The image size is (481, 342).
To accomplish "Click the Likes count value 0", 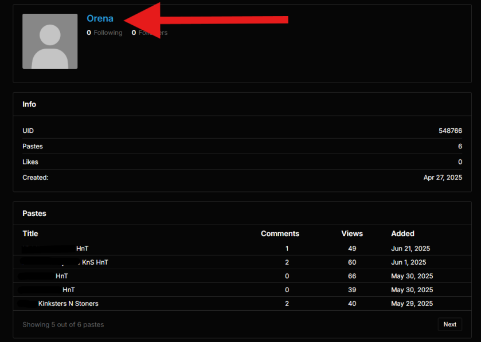I will (460, 162).
